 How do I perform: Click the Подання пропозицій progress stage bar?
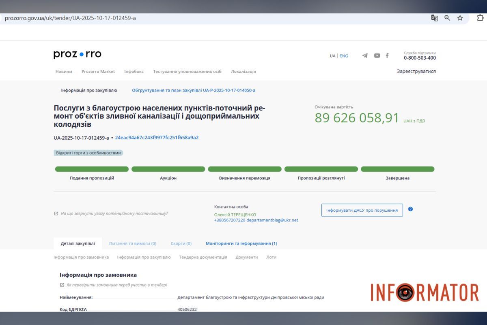(x=92, y=169)
